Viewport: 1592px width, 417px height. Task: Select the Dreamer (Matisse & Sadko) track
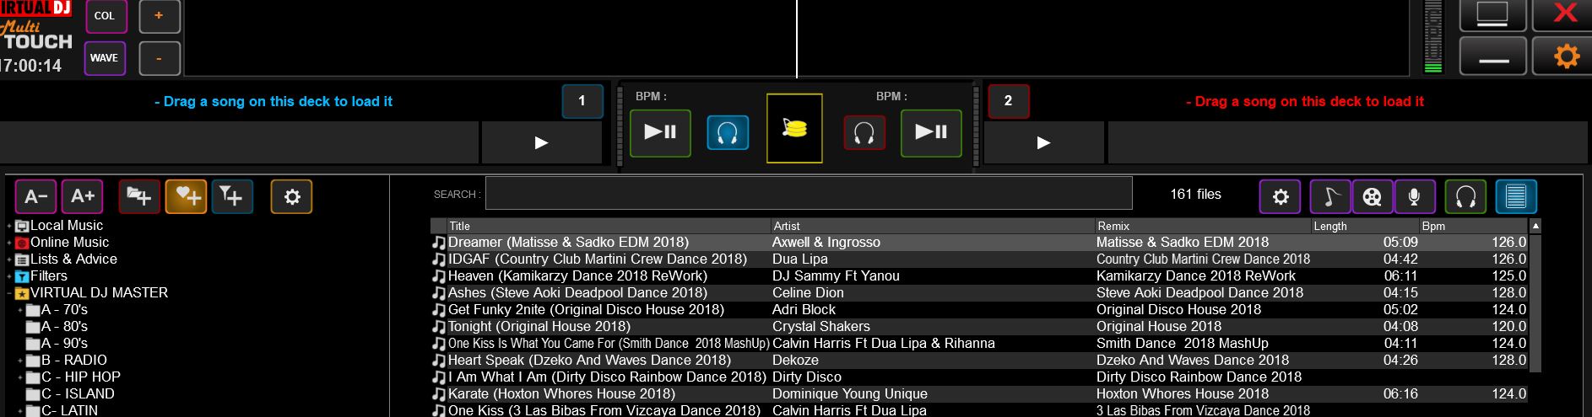[x=979, y=243]
